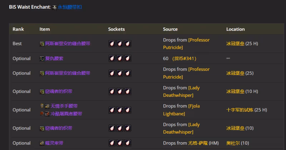Click the middle socket gem in Best row
This screenshot has width=286, height=150.
point(120,44)
